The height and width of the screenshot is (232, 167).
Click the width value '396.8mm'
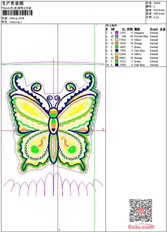159,14
